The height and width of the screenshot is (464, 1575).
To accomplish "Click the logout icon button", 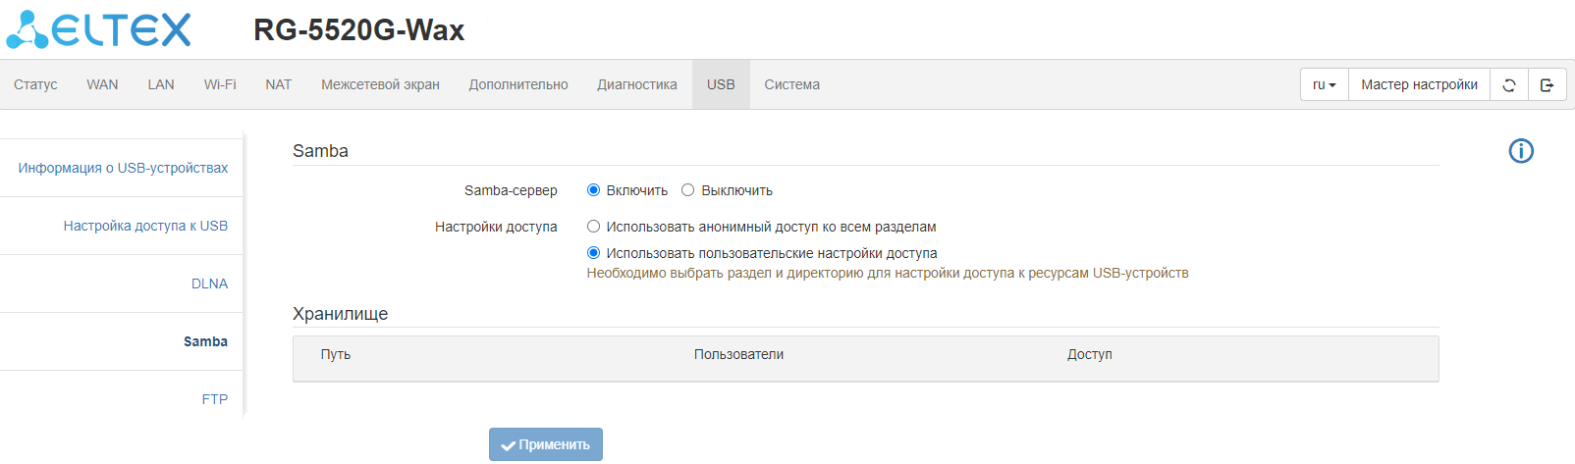I will (1548, 85).
